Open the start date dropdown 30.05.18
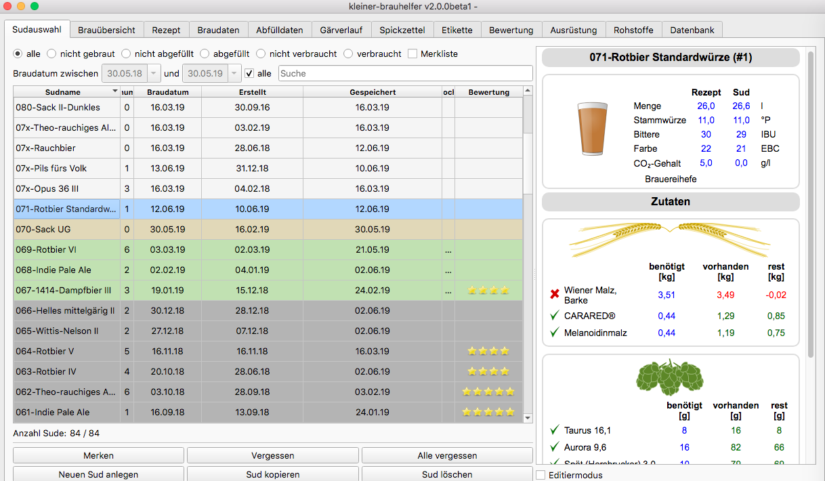The height and width of the screenshot is (481, 825). click(154, 73)
